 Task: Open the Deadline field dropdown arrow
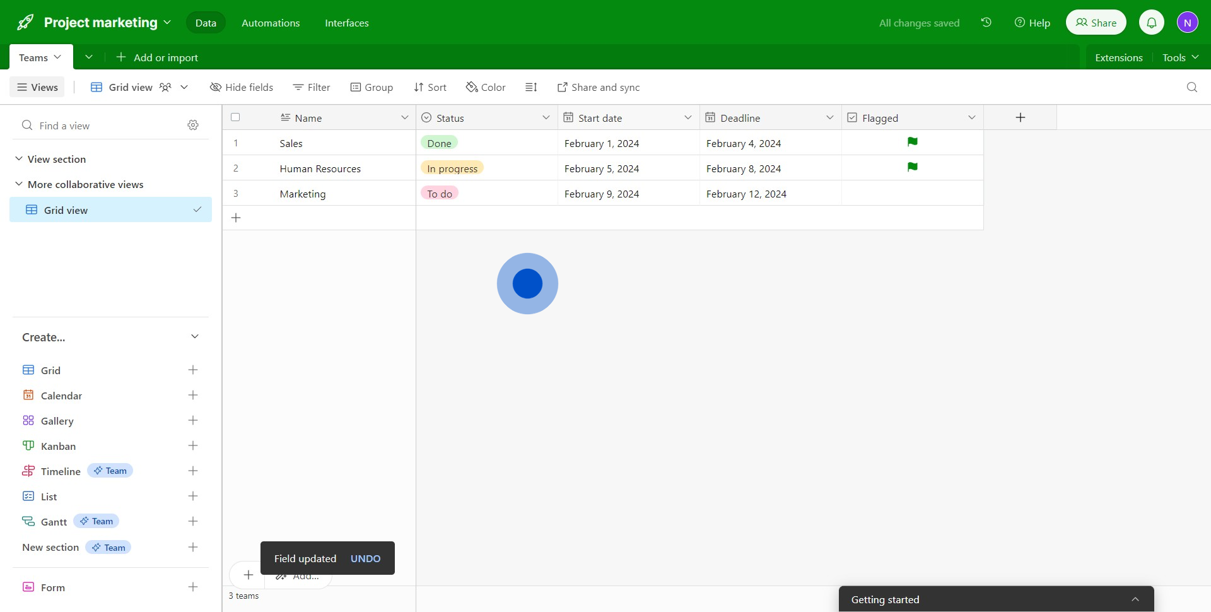pyautogui.click(x=830, y=117)
